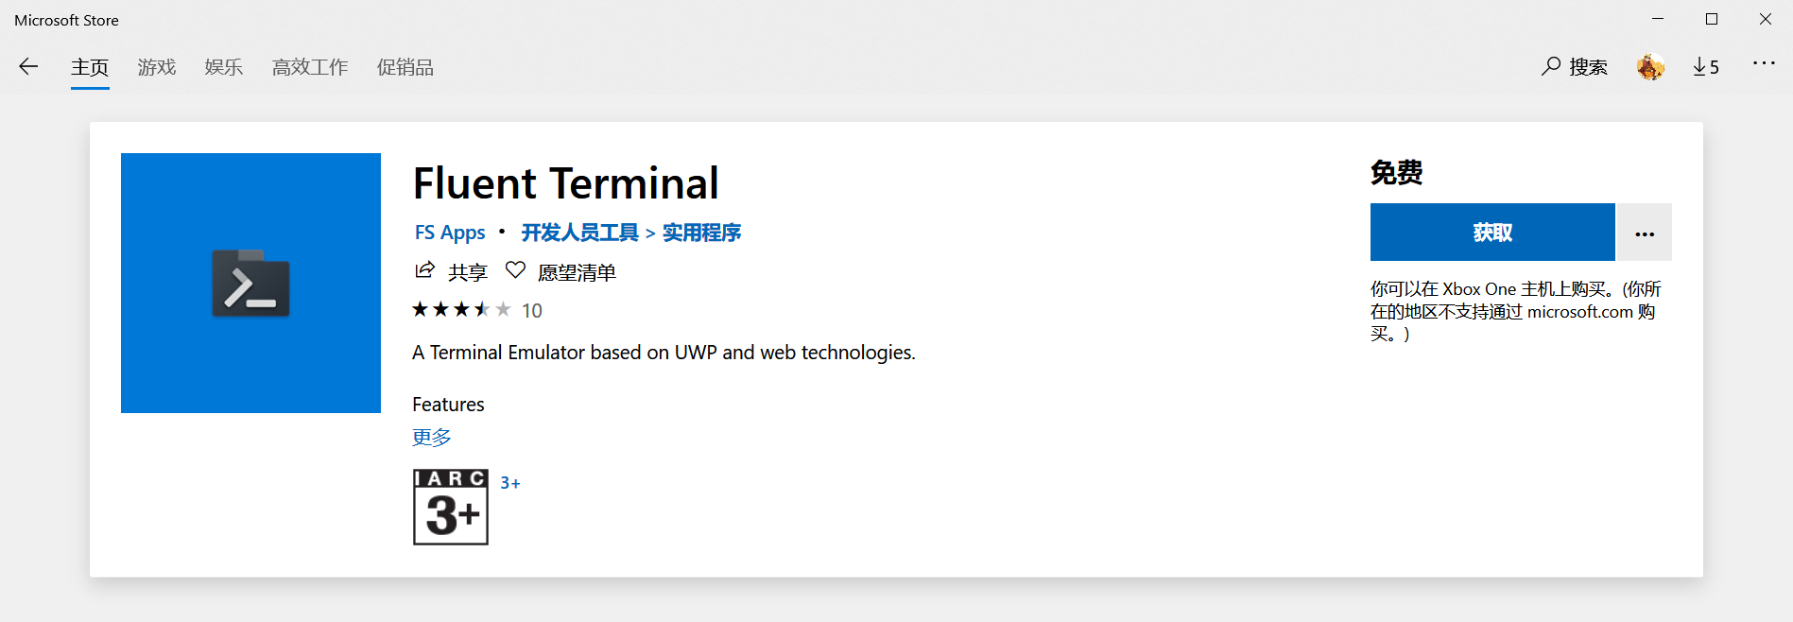Viewport: 1793px width, 622px height.
Task: Click the downloads icon showing 5 items
Action: click(x=1705, y=66)
